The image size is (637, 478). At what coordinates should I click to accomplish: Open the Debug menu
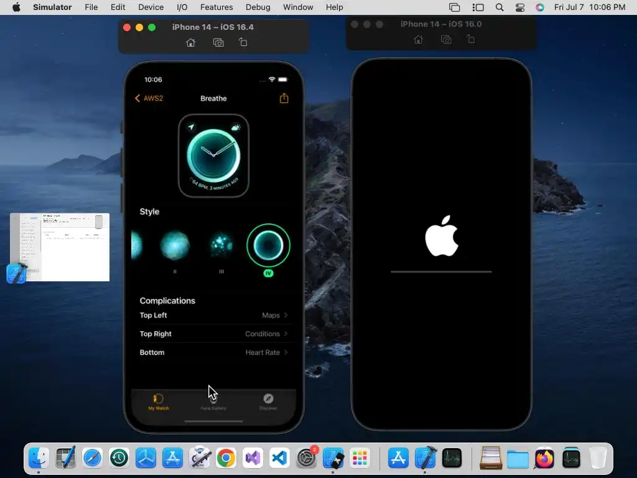click(x=258, y=7)
